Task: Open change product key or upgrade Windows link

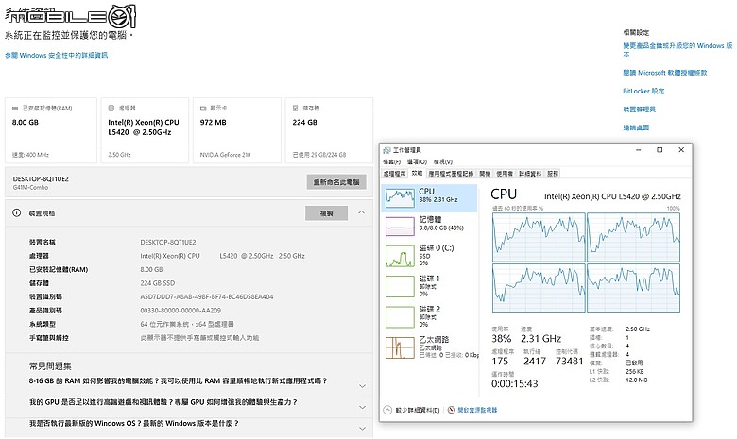Action: 677,50
